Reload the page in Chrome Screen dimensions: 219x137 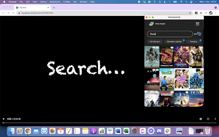pyautogui.click(x=13, y=13)
